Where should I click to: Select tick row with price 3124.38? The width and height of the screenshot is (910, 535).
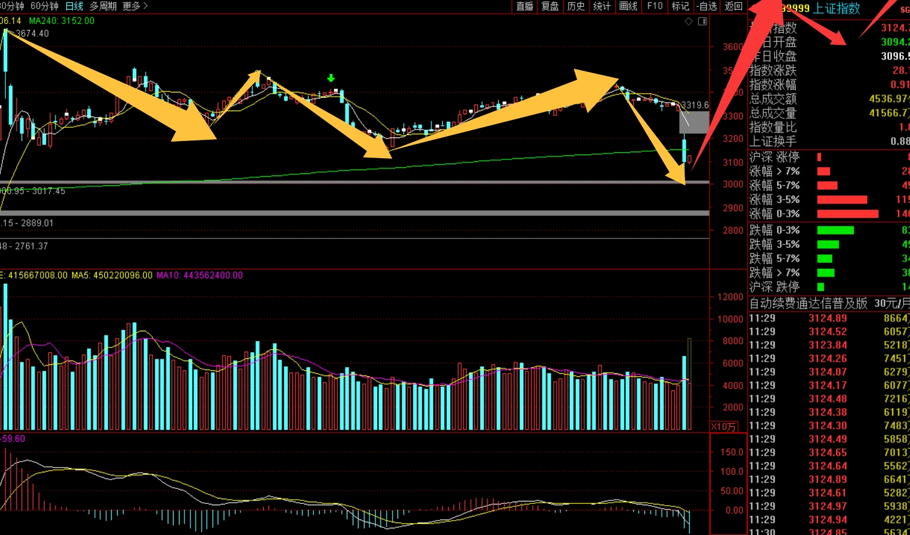pos(829,412)
